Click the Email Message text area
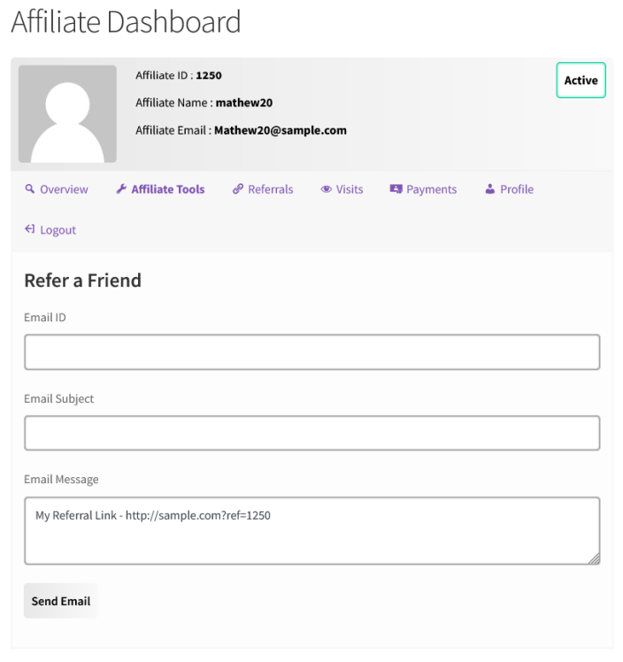This screenshot has height=662, width=623. pos(311,531)
